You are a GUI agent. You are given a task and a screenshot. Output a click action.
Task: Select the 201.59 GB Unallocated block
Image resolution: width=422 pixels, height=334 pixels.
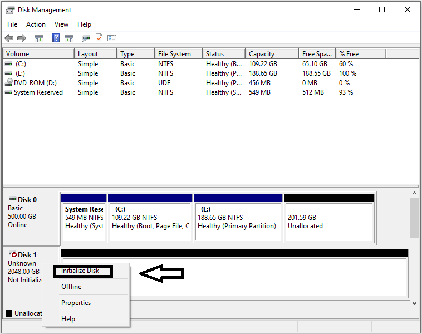329,219
